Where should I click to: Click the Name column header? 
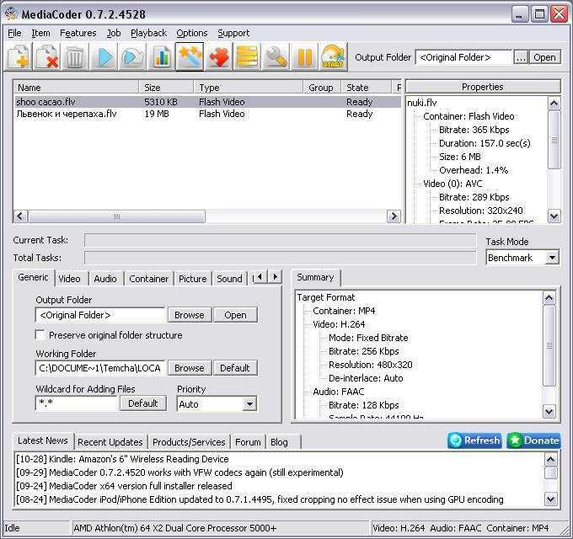76,88
